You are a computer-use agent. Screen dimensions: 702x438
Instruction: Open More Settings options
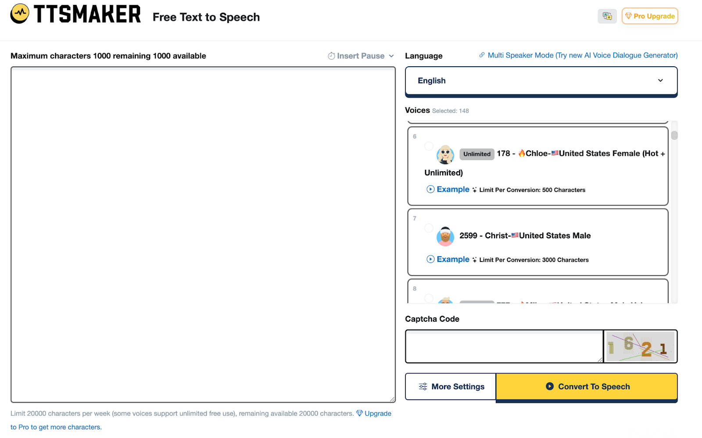(451, 387)
